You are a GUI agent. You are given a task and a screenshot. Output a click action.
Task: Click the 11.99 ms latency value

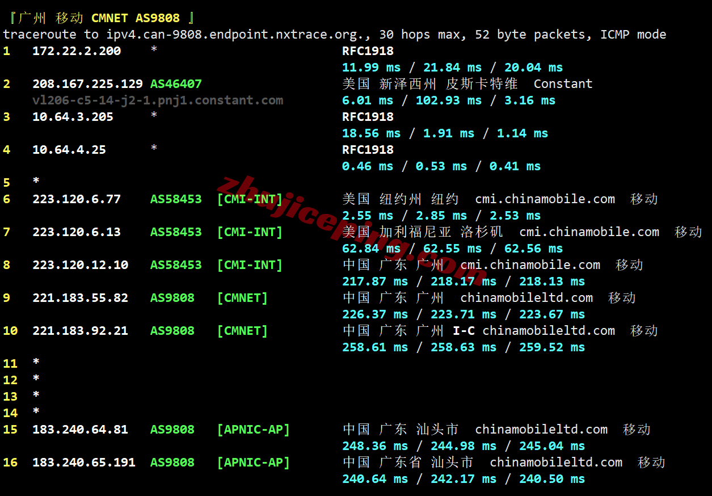click(372, 68)
